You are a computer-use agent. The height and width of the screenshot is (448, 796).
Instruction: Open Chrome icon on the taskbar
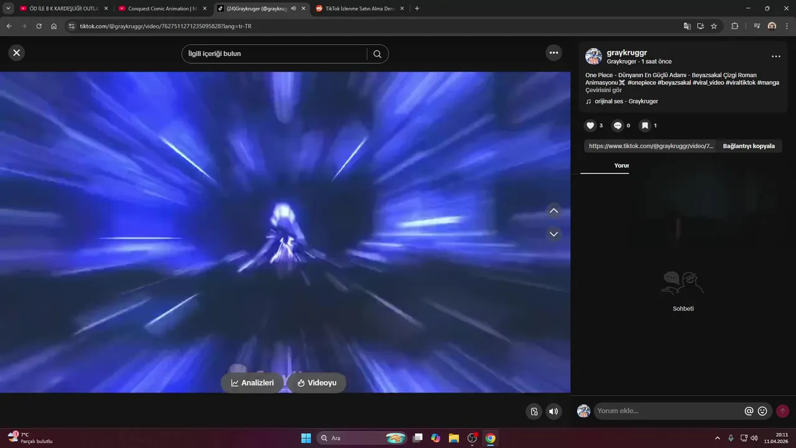click(x=491, y=438)
